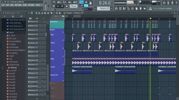Open the FILE menu
This screenshot has height=100, width=179.
click(3, 5)
